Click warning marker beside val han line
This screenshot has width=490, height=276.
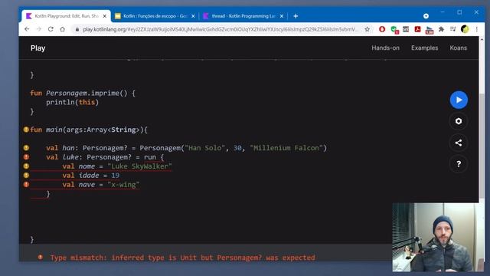(26, 148)
